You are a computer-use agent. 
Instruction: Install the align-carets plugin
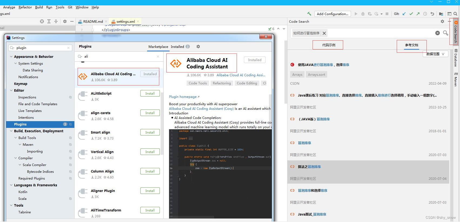[x=150, y=113]
